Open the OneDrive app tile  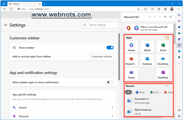click(163, 61)
